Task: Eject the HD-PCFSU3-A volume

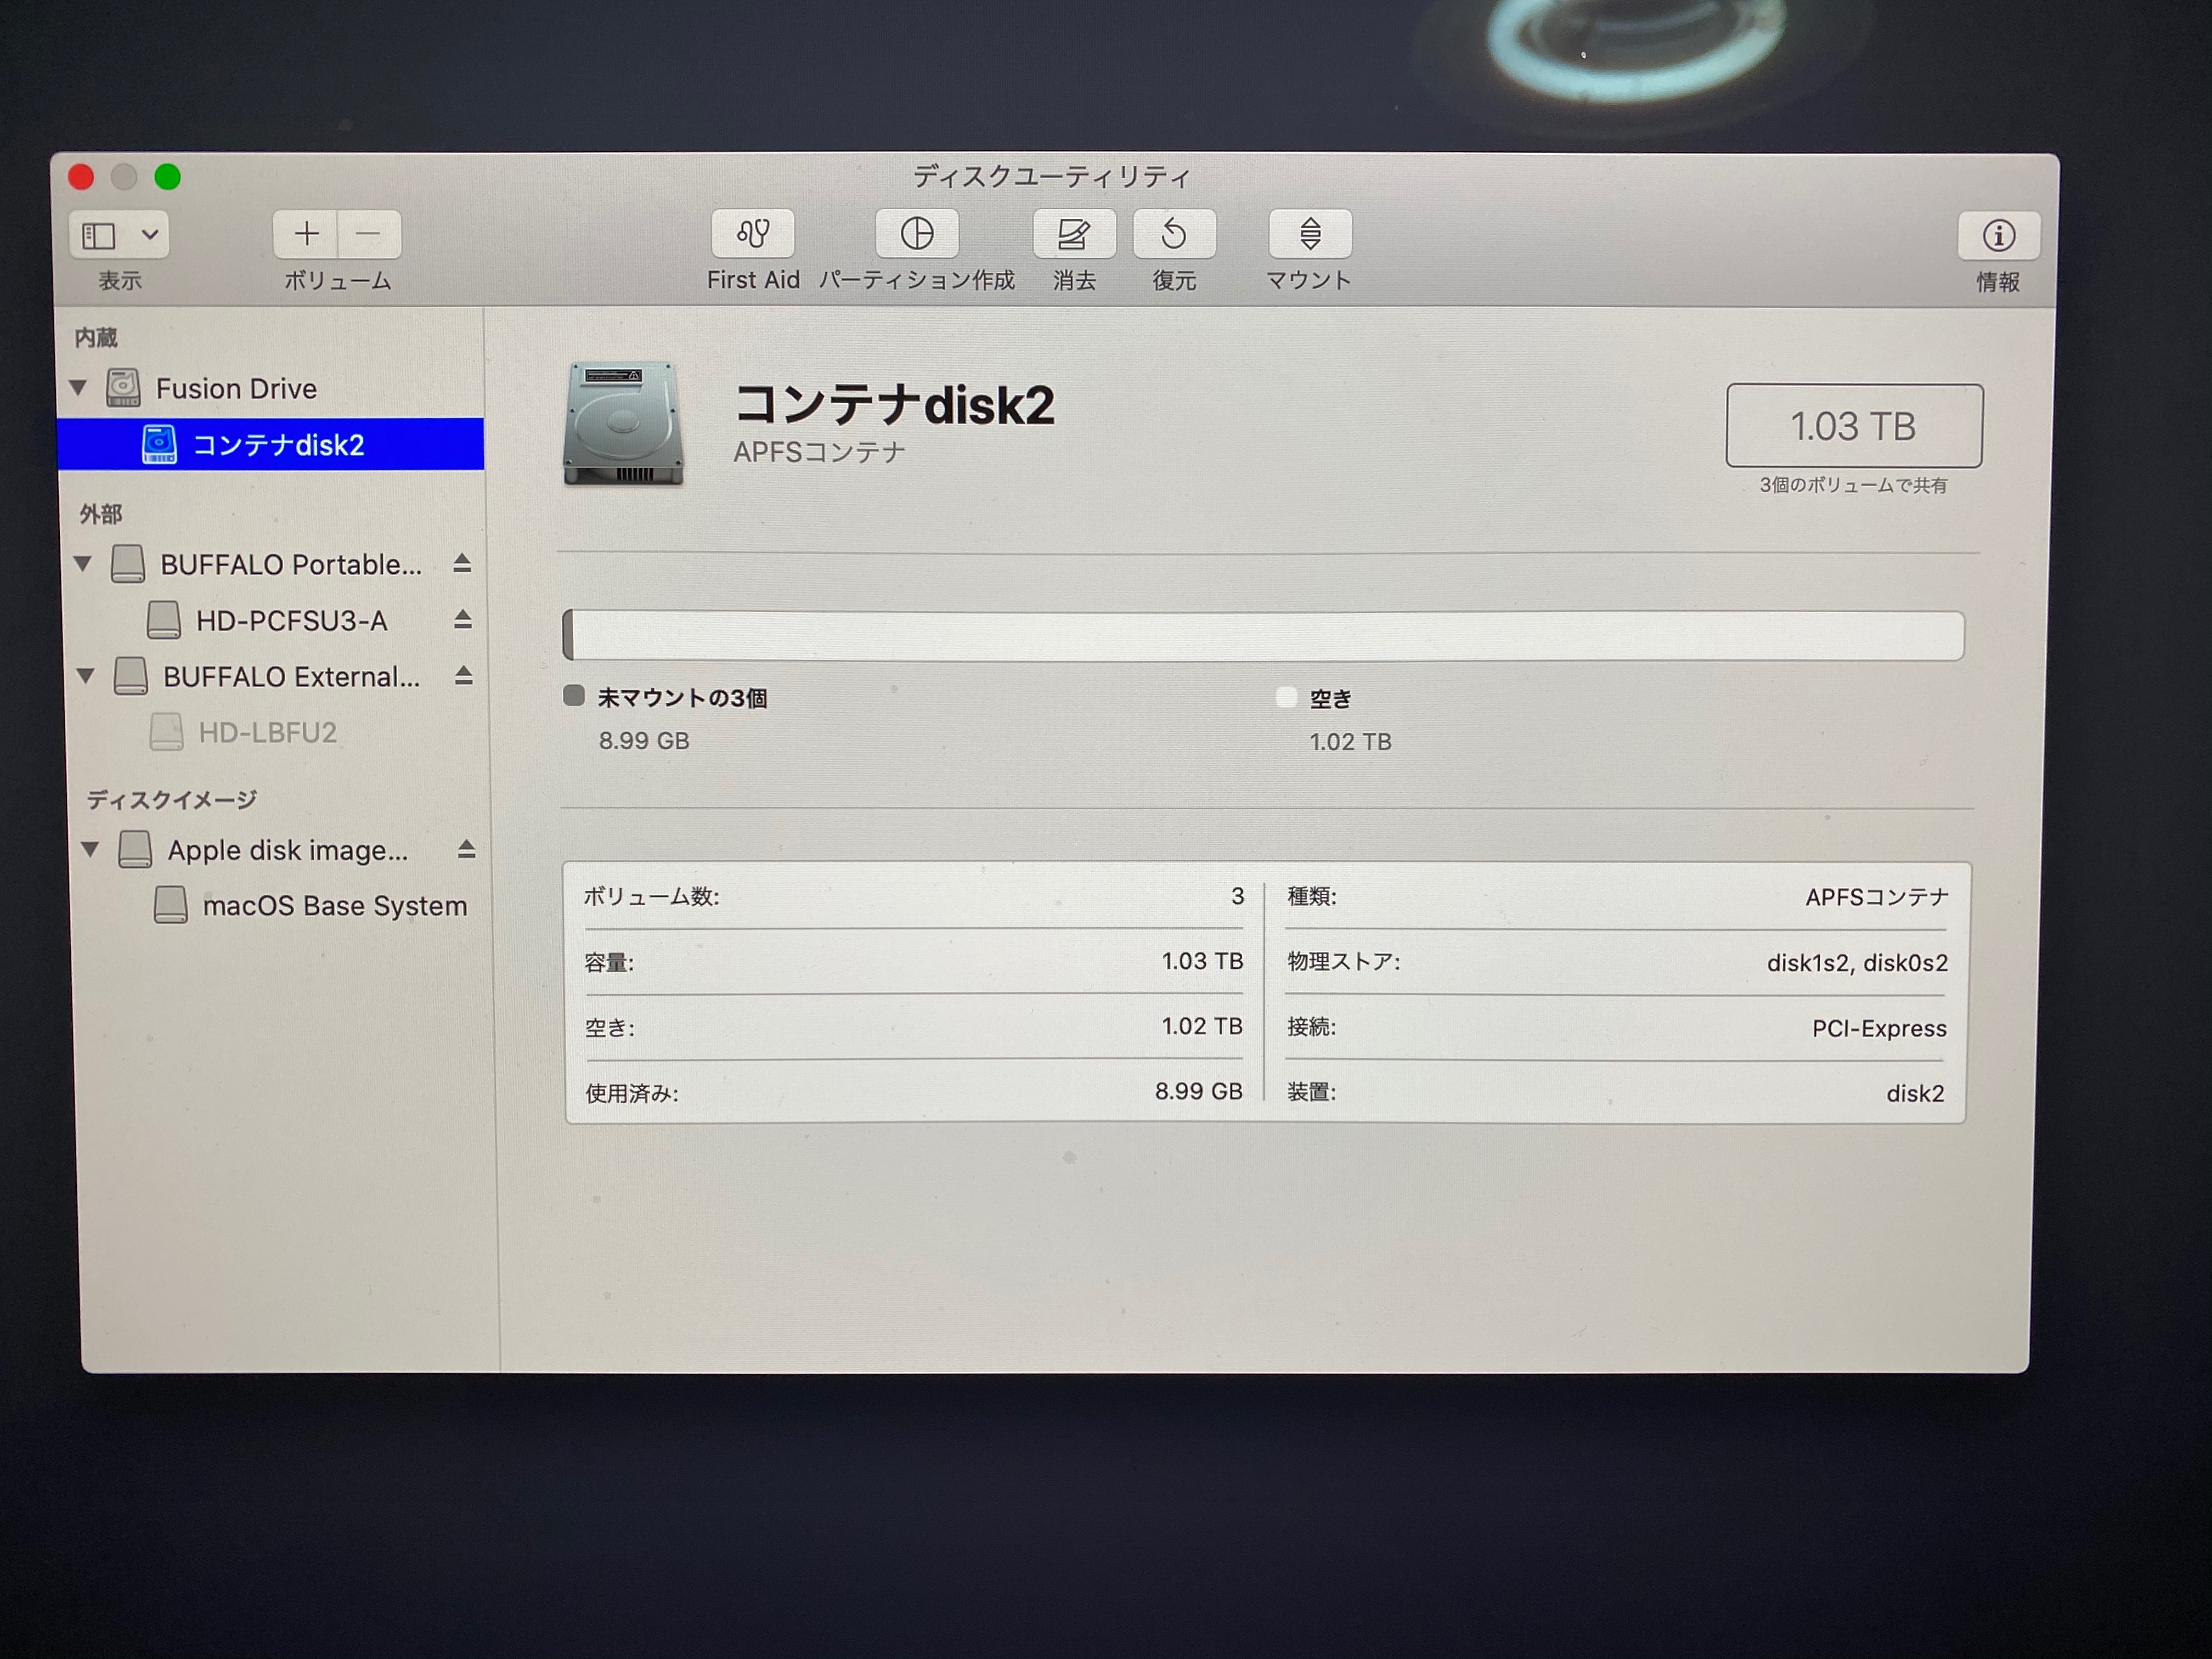Action: pyautogui.click(x=462, y=620)
